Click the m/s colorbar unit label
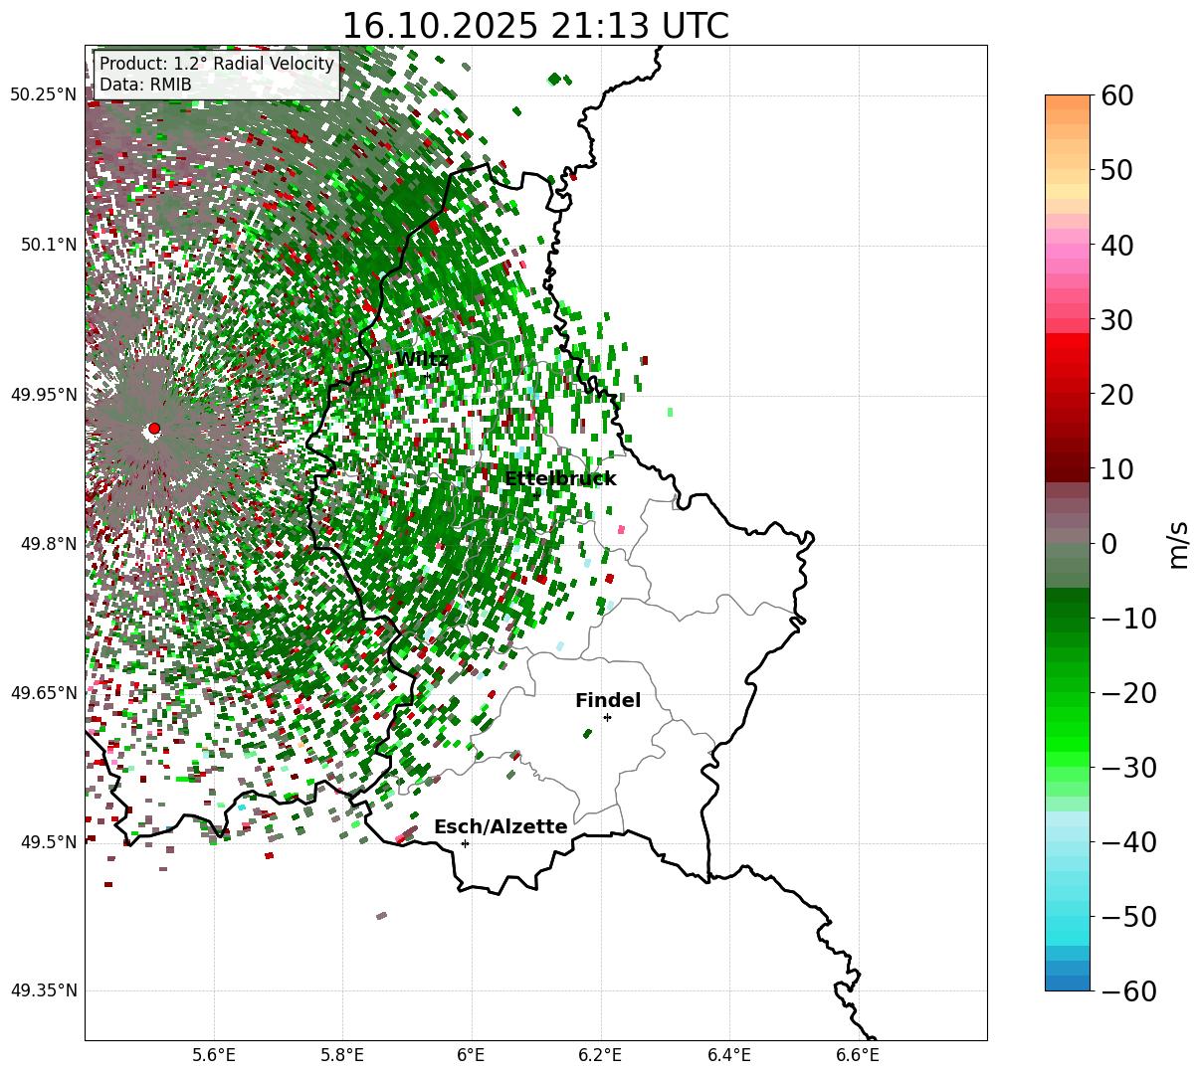The image size is (1201, 1075). click(1178, 544)
